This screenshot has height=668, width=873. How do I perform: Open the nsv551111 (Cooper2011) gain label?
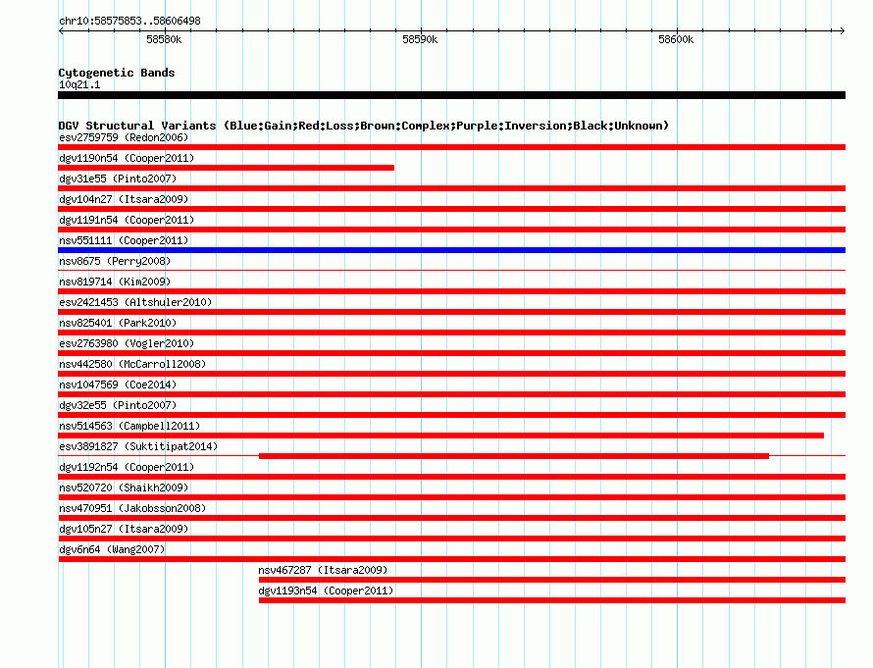coord(124,240)
